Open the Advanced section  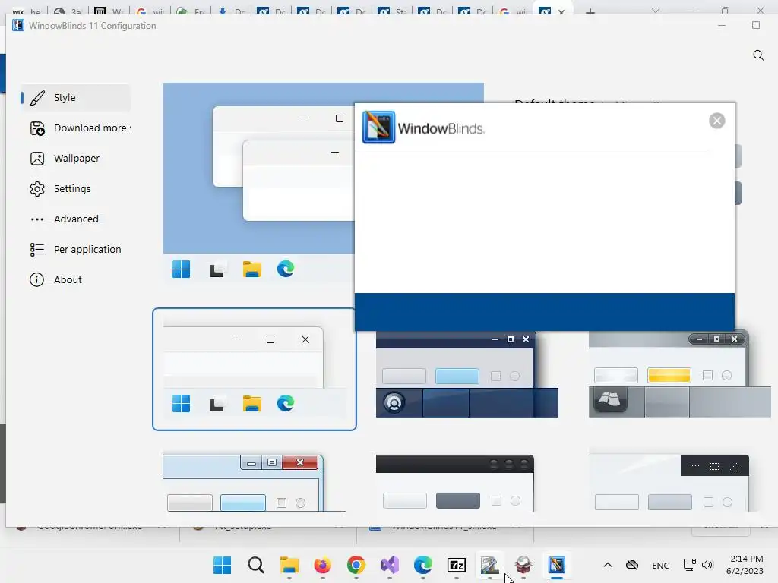click(76, 219)
